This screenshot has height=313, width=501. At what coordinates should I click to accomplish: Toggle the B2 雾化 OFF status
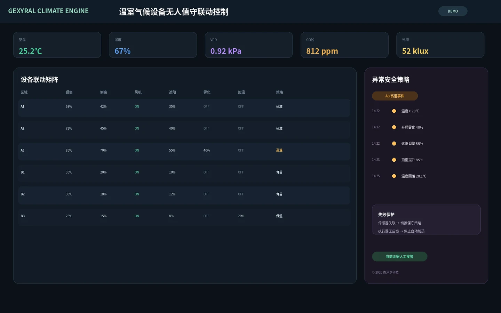pyautogui.click(x=206, y=194)
